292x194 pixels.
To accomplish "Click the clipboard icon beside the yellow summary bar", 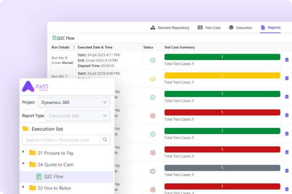I will [x=286, y=79].
